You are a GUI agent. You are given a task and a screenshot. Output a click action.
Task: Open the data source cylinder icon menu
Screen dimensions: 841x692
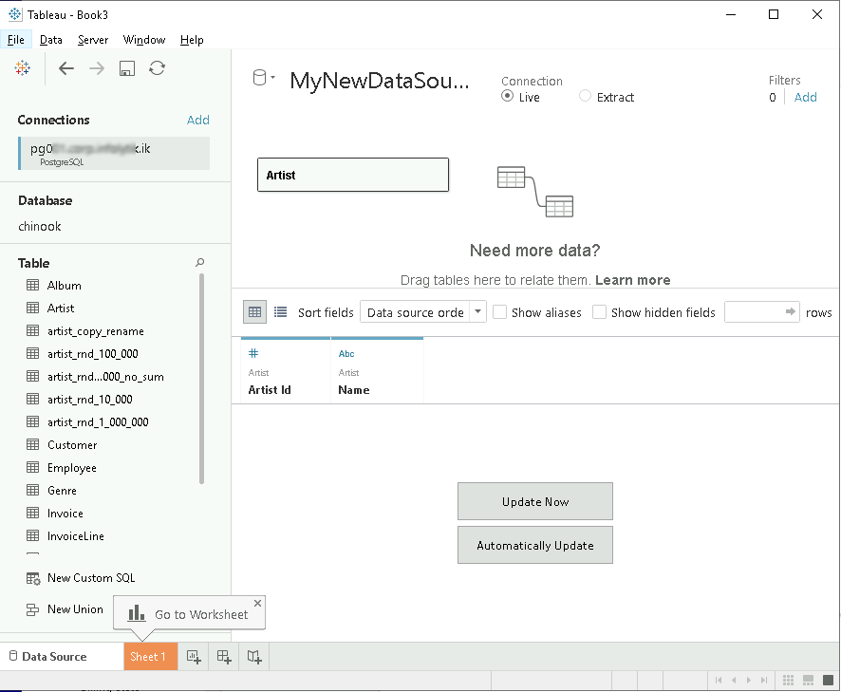point(263,79)
